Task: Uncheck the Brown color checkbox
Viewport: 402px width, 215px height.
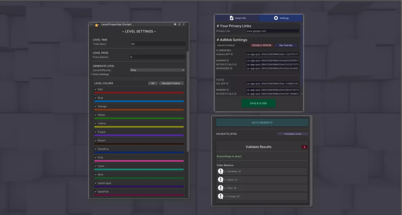Action: pos(95,140)
